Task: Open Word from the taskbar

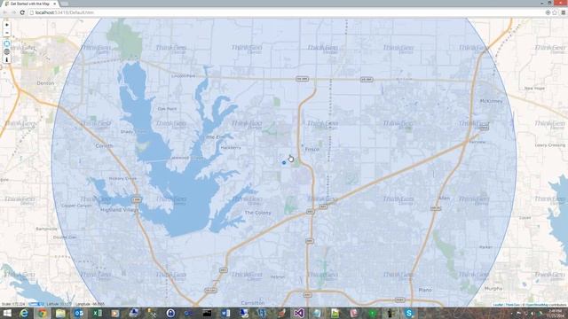Action: [225, 313]
